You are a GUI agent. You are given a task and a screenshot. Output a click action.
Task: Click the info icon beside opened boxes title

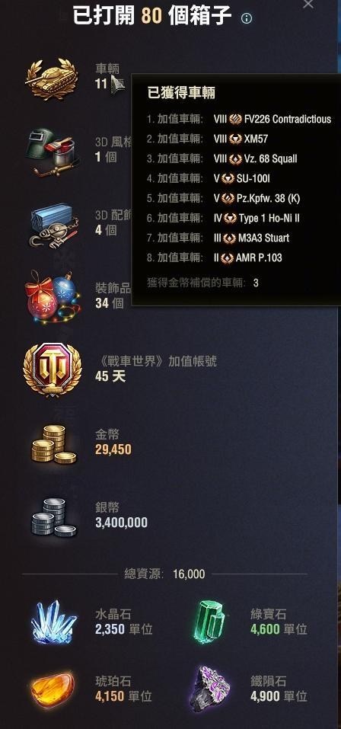[247, 18]
